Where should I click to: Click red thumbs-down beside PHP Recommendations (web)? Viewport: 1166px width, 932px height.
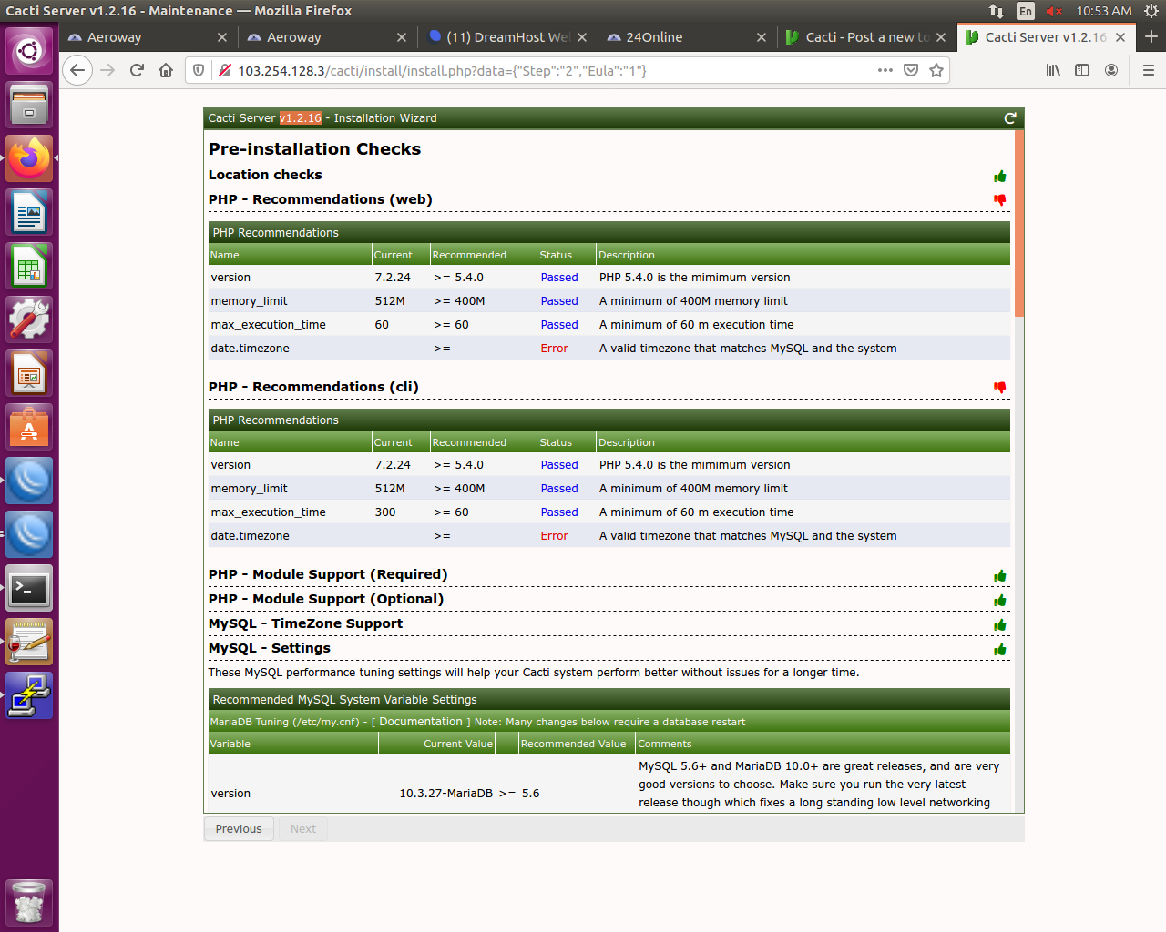[x=1000, y=200]
